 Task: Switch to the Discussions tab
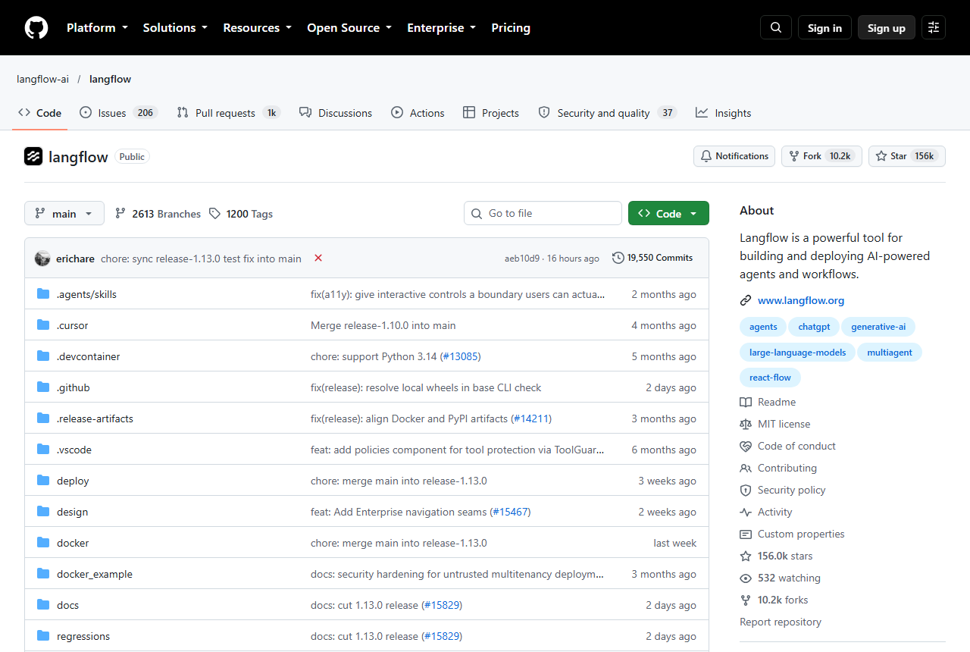point(336,113)
